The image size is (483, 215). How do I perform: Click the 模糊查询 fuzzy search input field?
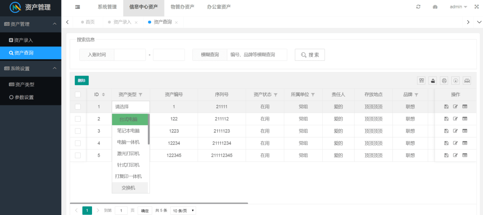point(256,55)
